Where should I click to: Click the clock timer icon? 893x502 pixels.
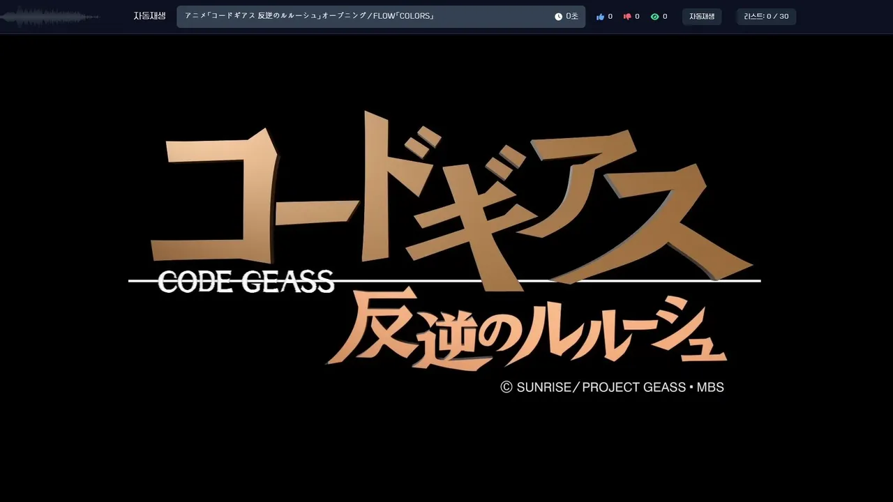click(558, 17)
